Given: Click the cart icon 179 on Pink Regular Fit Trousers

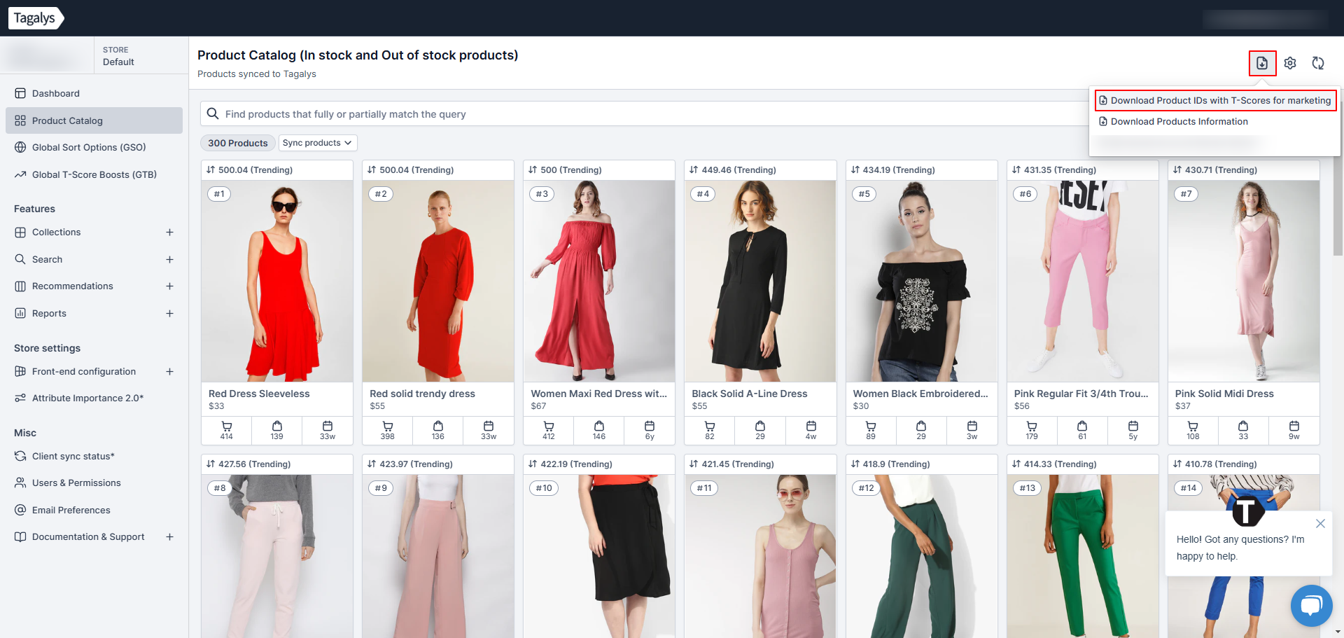Looking at the screenshot, I should [1032, 426].
